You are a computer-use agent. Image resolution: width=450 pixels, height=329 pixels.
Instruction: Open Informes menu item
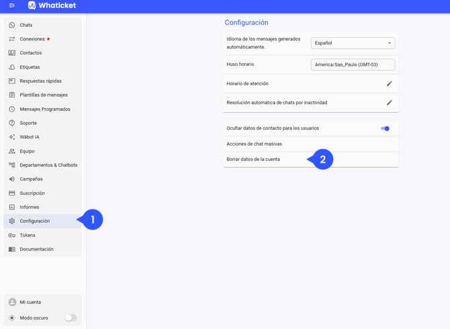[x=43, y=207]
